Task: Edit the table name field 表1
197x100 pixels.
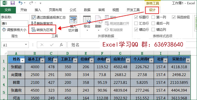Action: tap(15, 24)
